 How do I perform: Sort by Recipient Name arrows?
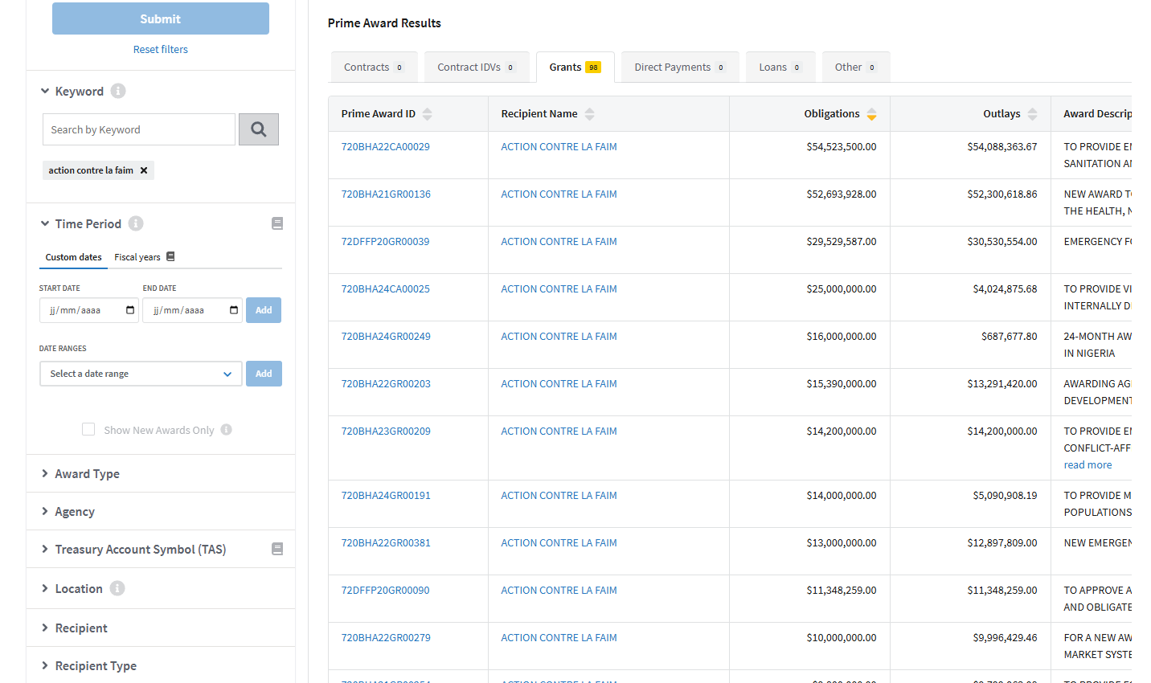pos(590,114)
